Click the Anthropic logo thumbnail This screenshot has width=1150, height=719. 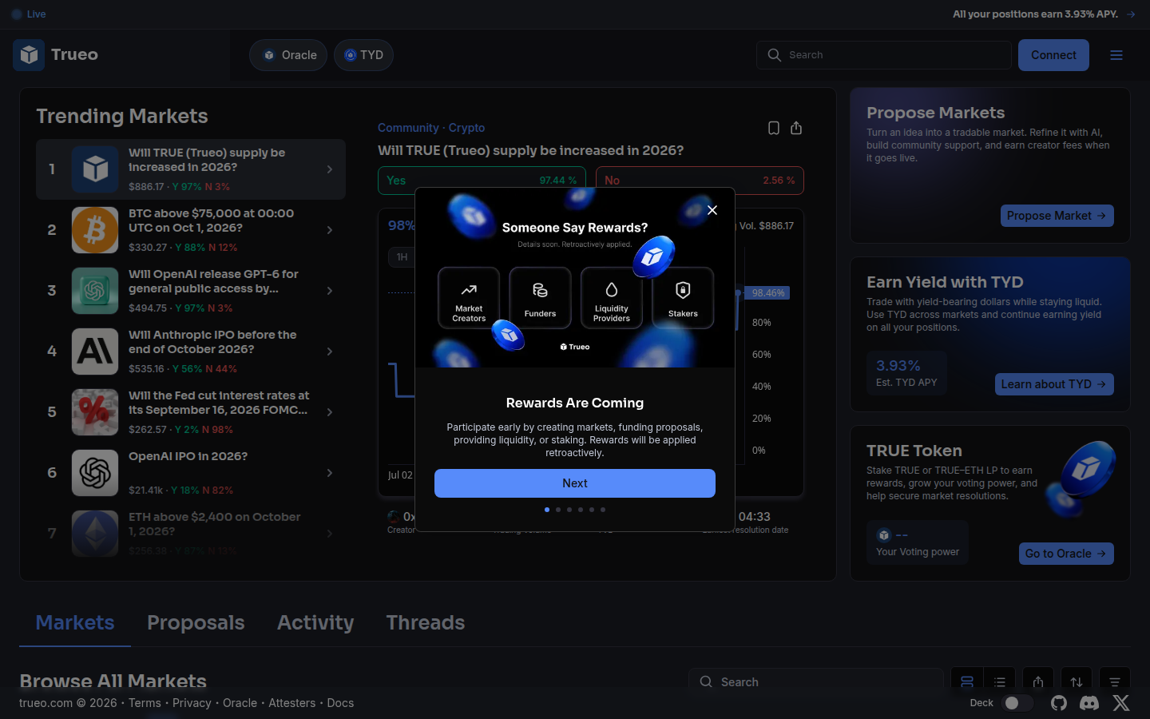[95, 352]
